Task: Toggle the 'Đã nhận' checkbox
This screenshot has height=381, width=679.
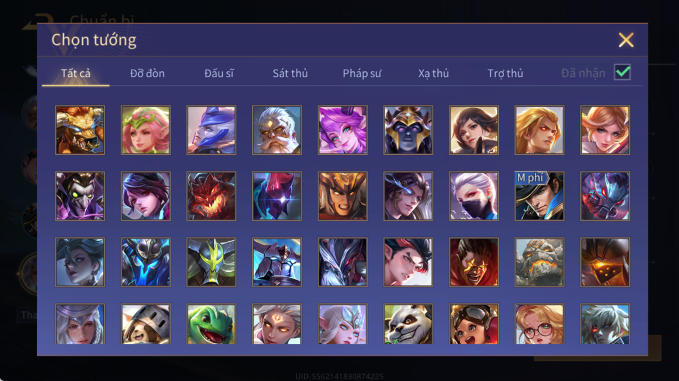Action: point(623,72)
